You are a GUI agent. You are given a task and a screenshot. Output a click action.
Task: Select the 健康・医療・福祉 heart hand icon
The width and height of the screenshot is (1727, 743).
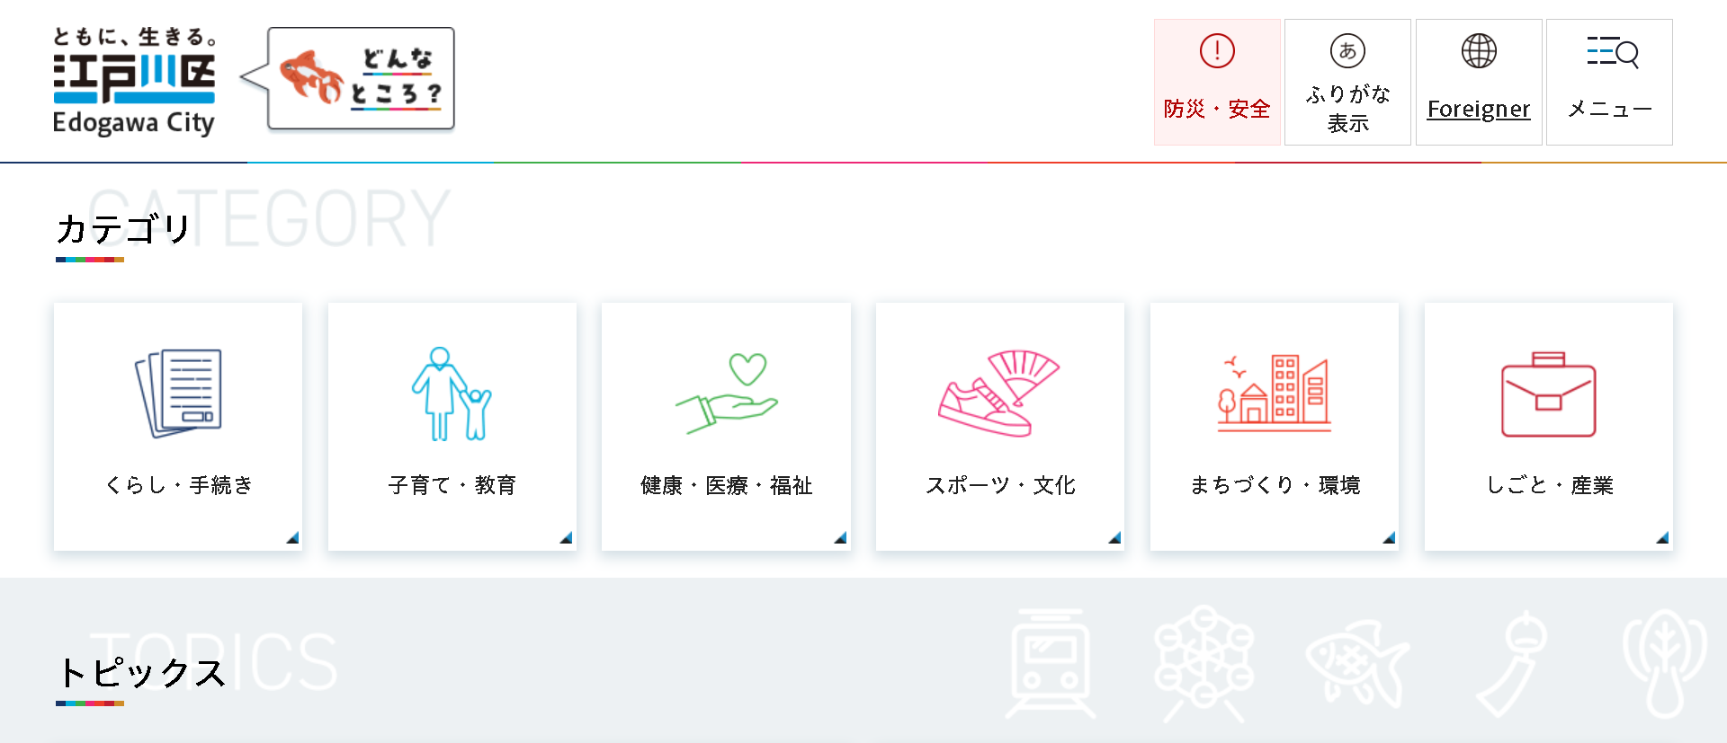click(x=727, y=394)
